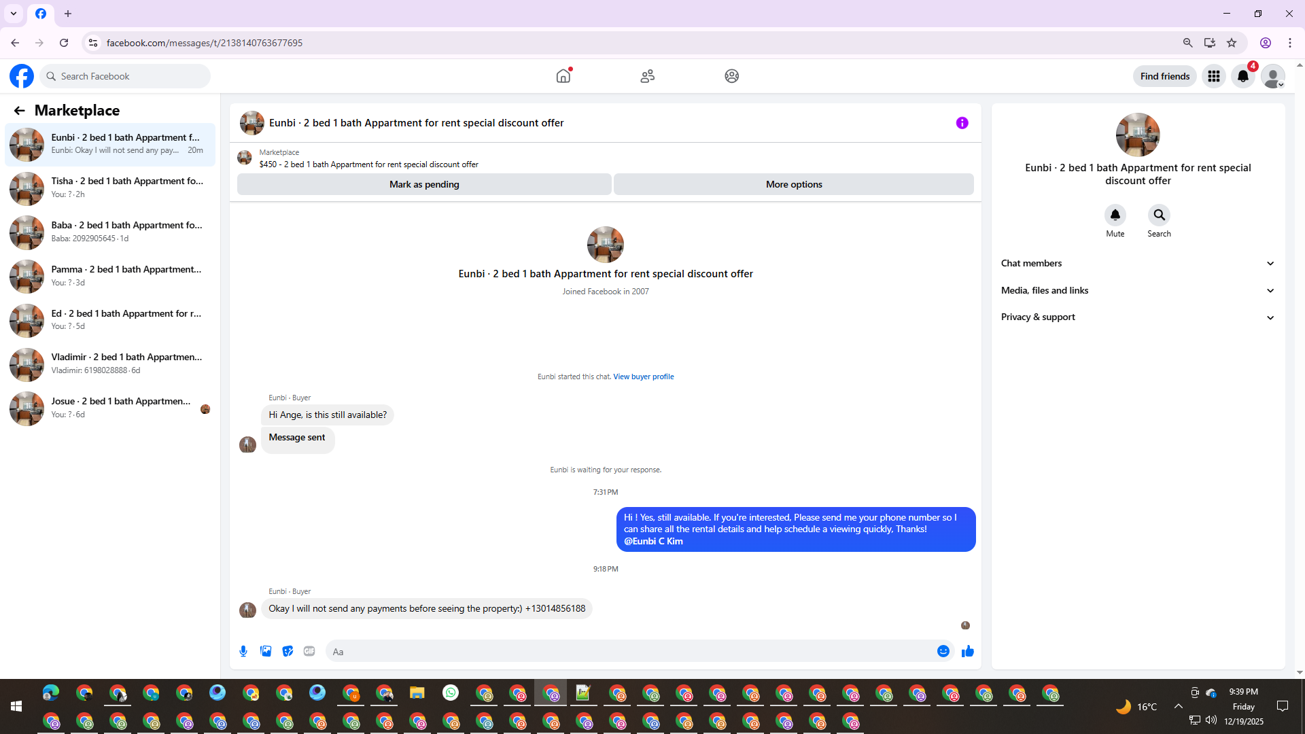The height and width of the screenshot is (734, 1305).
Task: Open the emoji picker in message box
Action: pyautogui.click(x=943, y=651)
